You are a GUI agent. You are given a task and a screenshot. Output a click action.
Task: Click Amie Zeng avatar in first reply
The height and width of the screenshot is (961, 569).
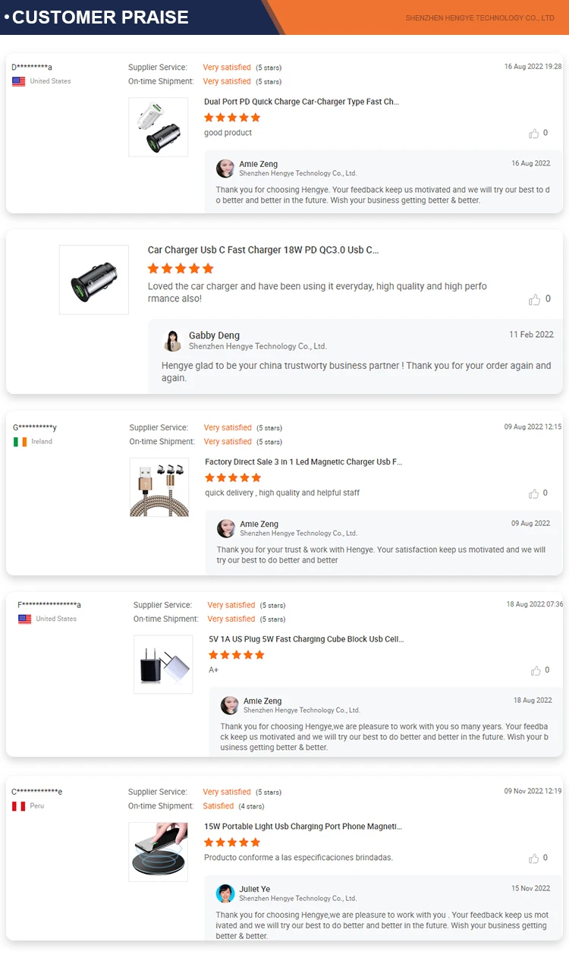225,169
